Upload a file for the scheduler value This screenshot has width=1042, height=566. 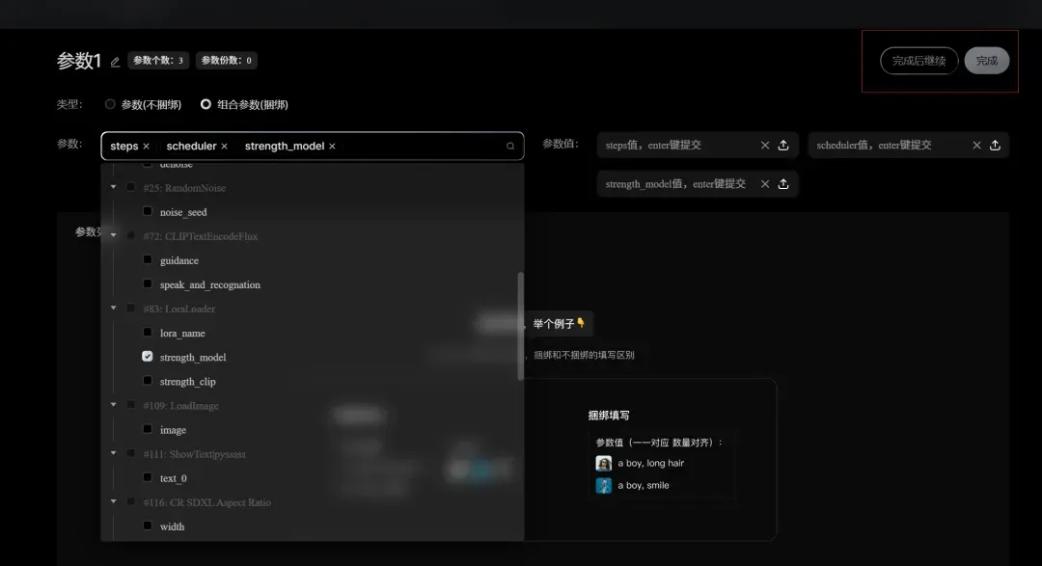point(995,146)
